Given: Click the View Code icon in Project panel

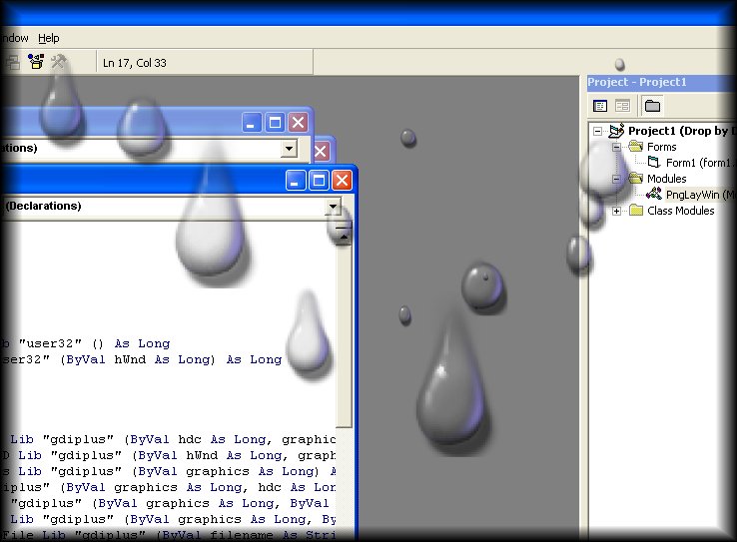Looking at the screenshot, I should click(600, 106).
